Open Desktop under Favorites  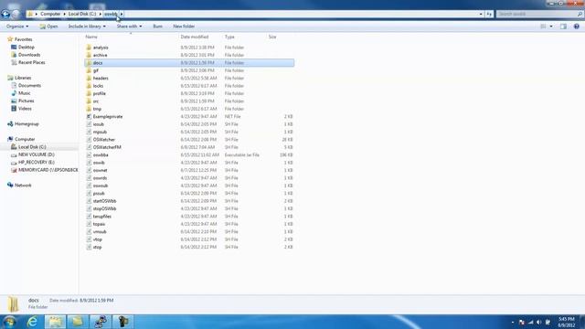click(x=27, y=47)
